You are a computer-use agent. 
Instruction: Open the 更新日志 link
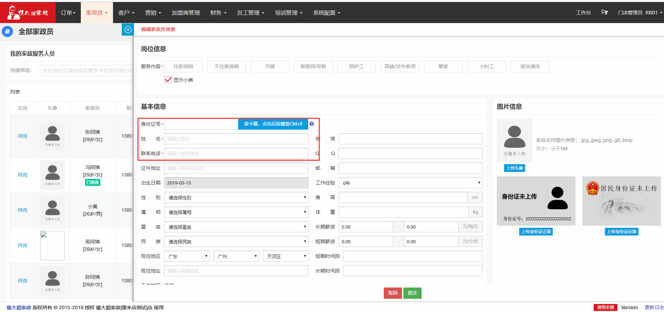[654, 307]
